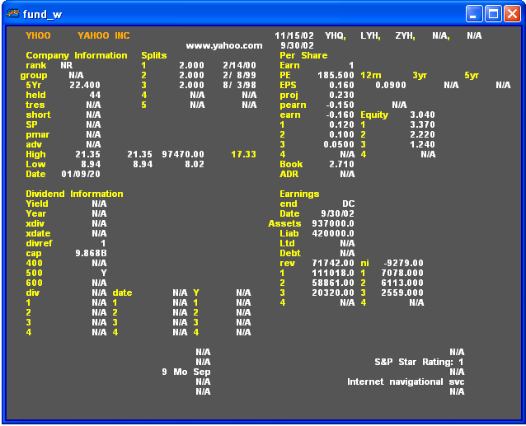This screenshot has width=526, height=426.
Task: Close the fund_w window
Action: pyautogui.click(x=512, y=14)
